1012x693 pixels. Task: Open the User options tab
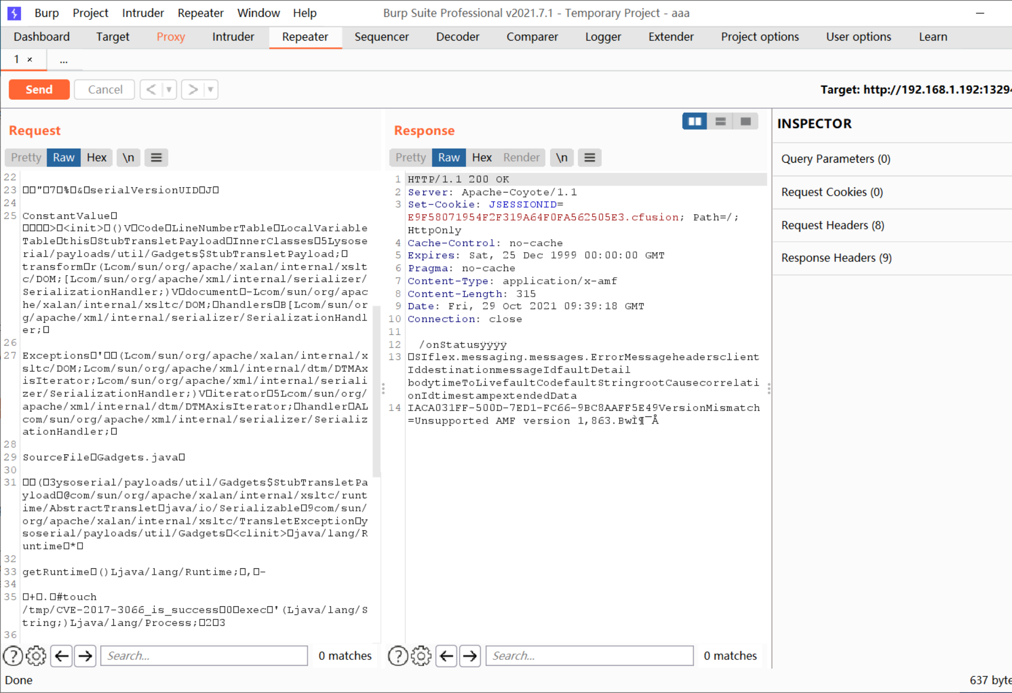click(x=858, y=37)
